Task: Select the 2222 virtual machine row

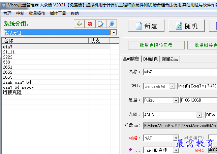Action: (56, 57)
